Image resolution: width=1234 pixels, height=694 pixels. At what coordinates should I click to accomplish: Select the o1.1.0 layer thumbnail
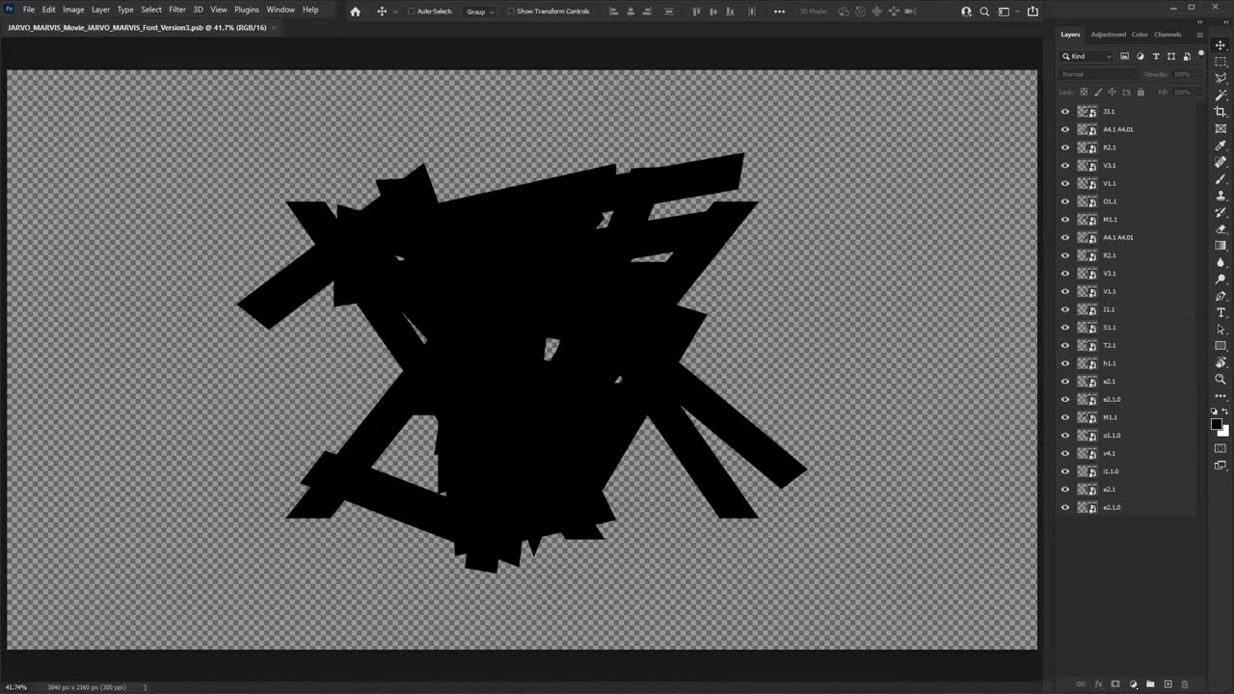(1087, 436)
